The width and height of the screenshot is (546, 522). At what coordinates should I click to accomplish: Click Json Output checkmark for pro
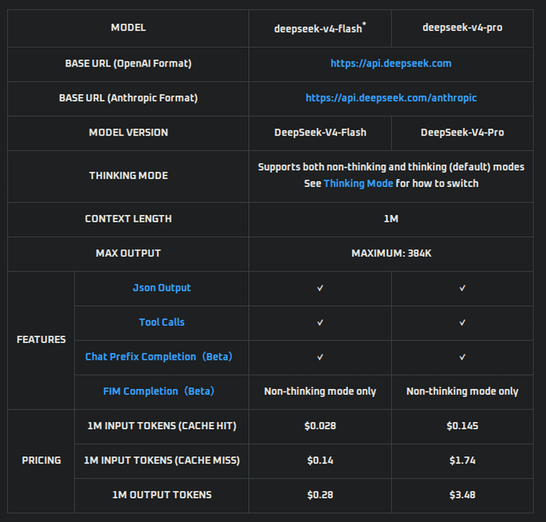pyautogui.click(x=462, y=288)
